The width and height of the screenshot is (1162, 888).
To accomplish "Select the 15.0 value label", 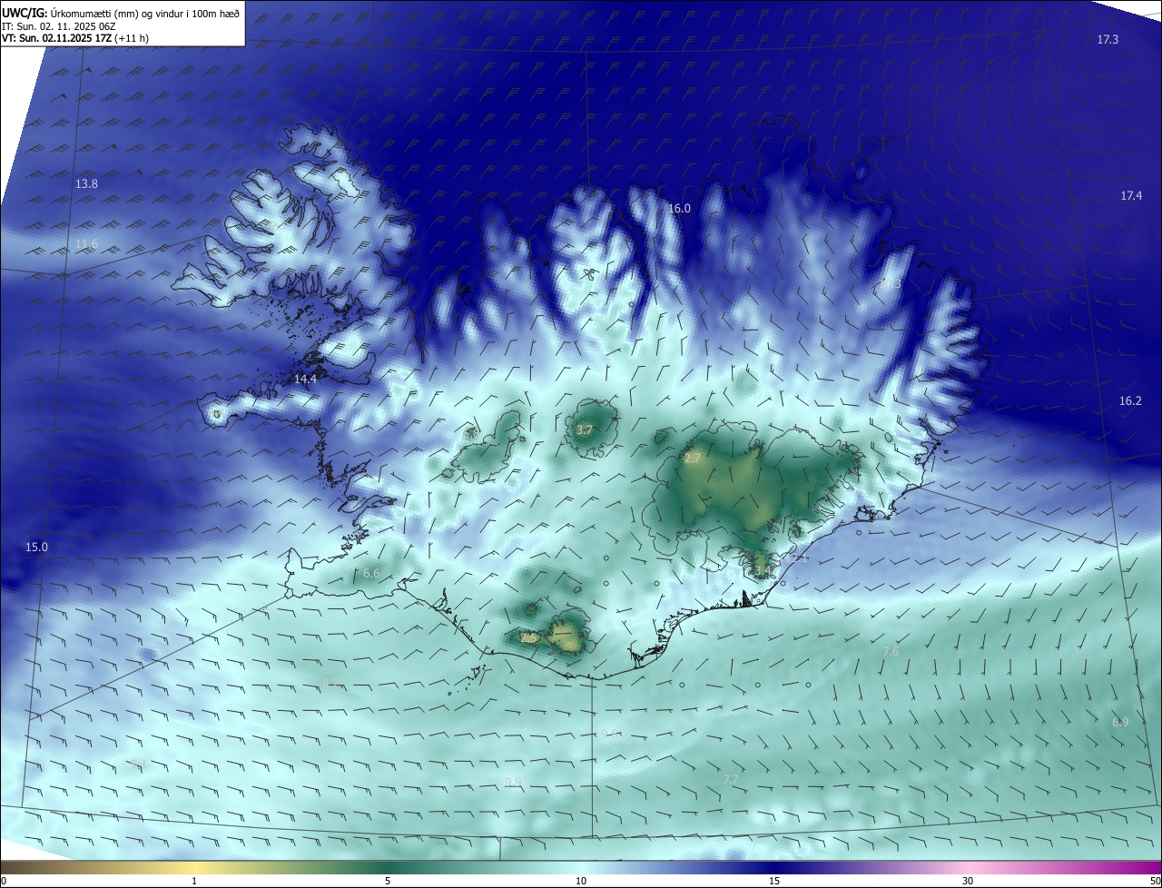I will click(36, 548).
